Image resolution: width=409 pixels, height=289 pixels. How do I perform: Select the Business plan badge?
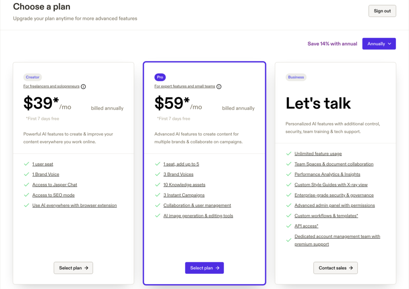(296, 77)
